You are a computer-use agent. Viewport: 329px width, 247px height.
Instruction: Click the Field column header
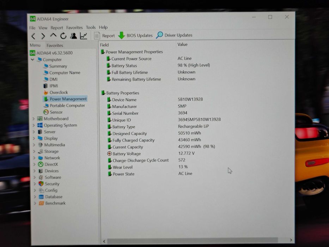click(104, 45)
